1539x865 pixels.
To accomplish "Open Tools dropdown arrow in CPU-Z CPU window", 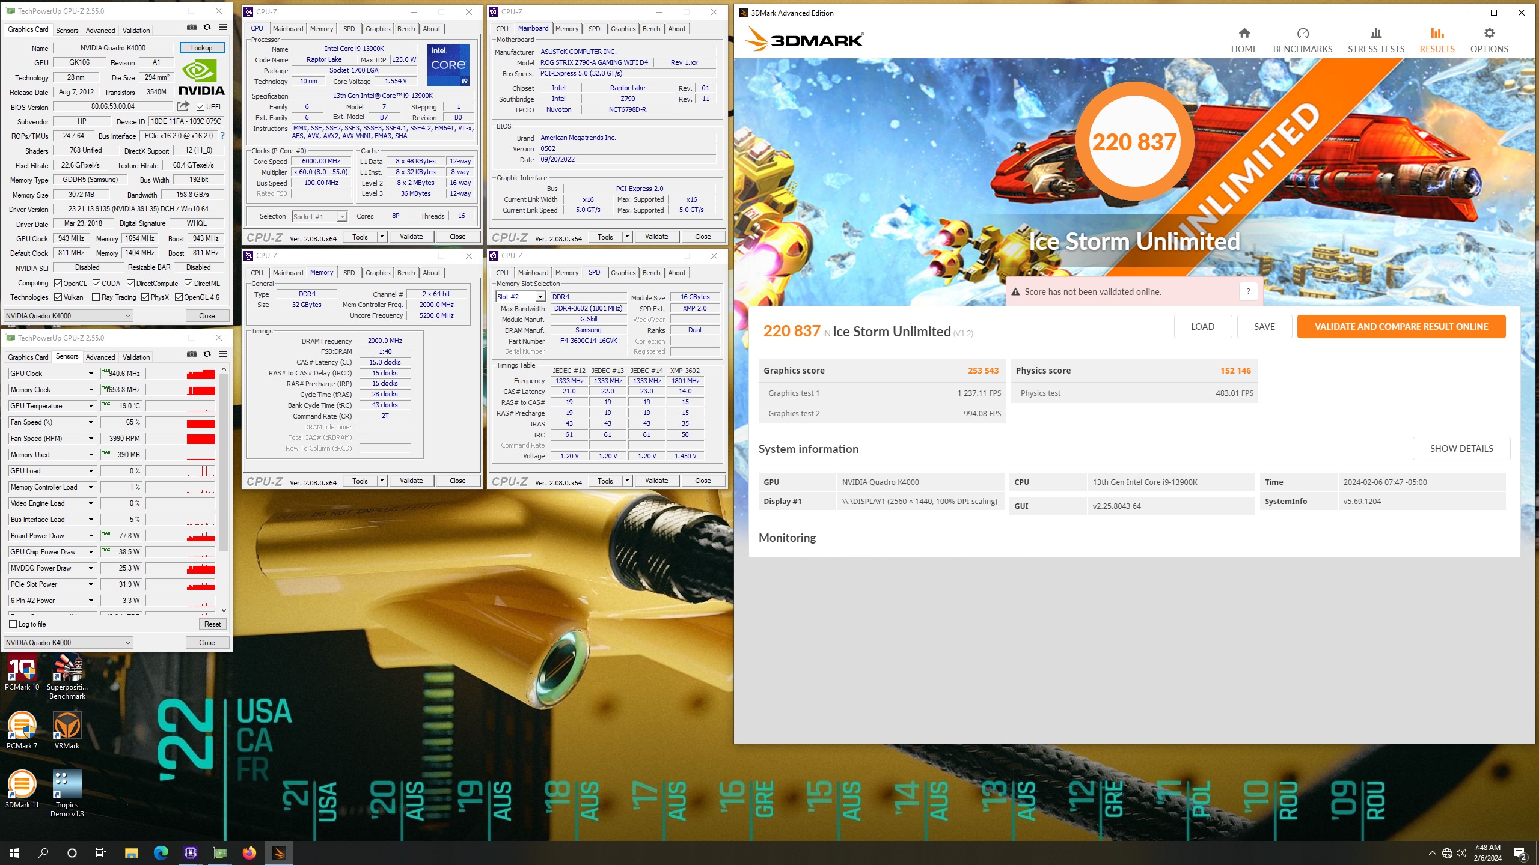I will click(x=381, y=237).
